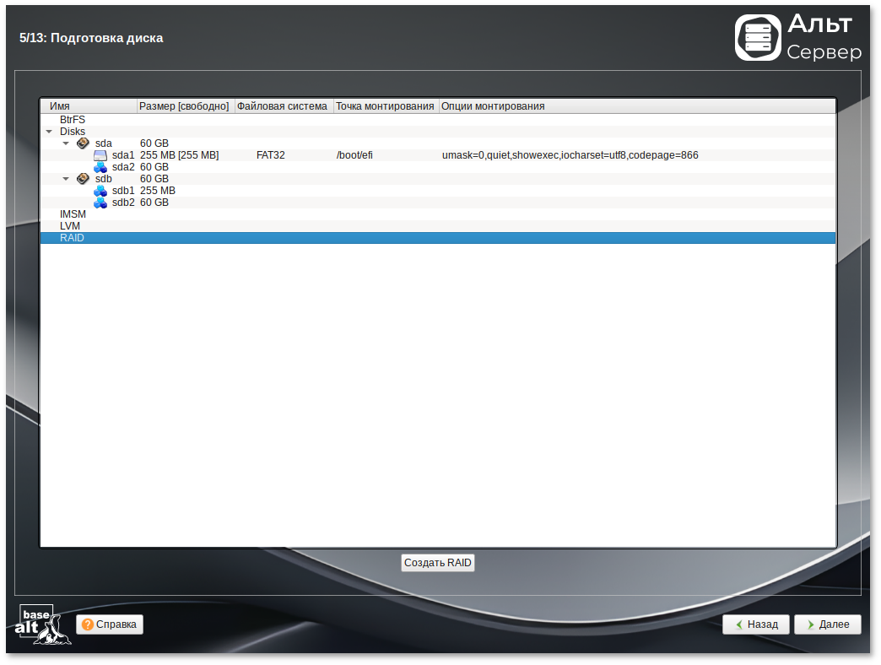
Task: Go back with the Назад button
Action: tap(755, 624)
